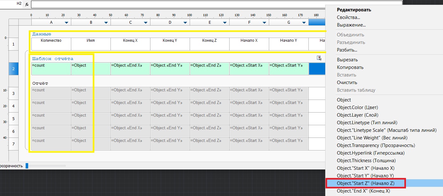443x196 pixels.
Task: Open column A dropdown arrow
Action: (66, 23)
